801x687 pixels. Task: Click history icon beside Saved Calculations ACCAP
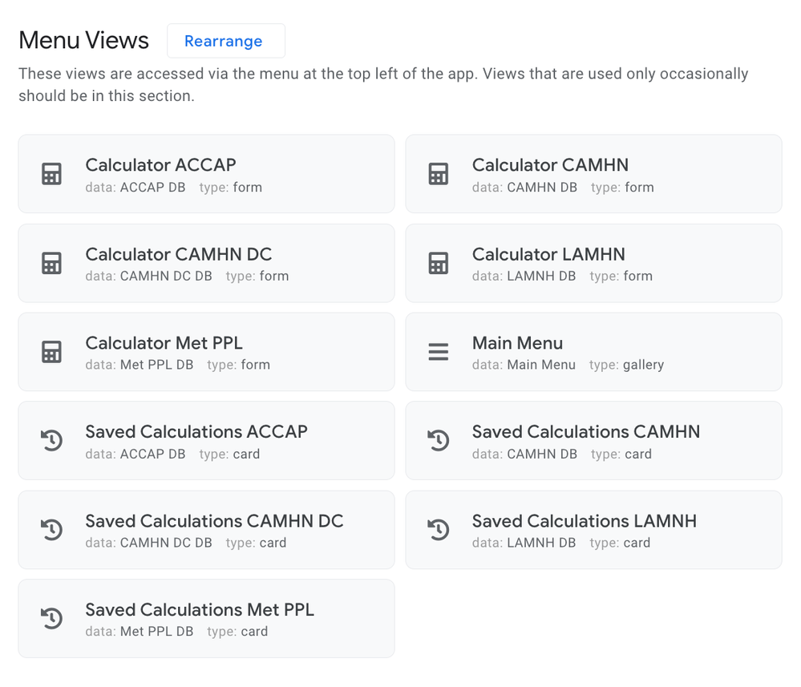pyautogui.click(x=51, y=440)
